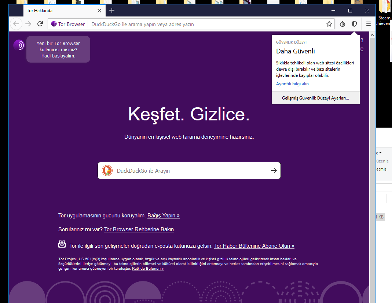The image size is (392, 303).
Task: Click the Keşfet. Gizlice. headline
Action: point(189,115)
